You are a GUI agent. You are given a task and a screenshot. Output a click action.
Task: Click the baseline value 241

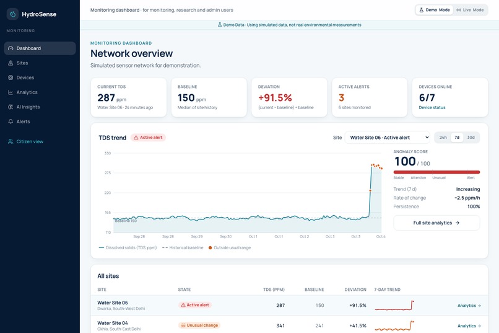click(x=319, y=326)
